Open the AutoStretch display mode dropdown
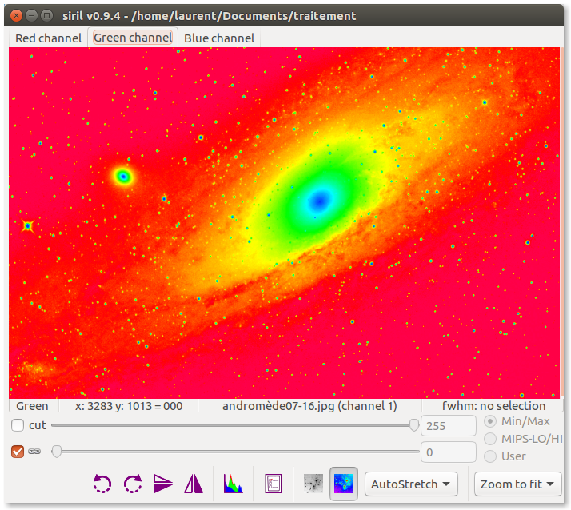Viewport: 571px width, 510px height. [411, 484]
